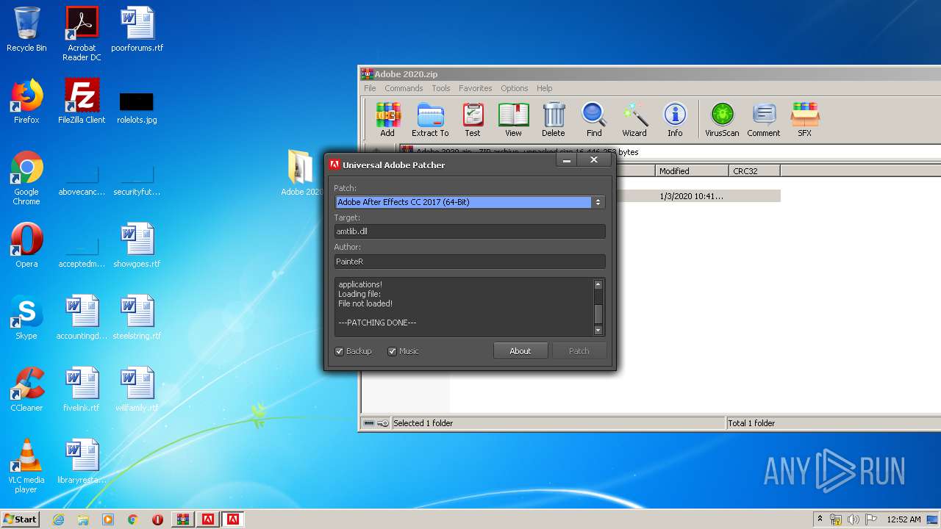Viewport: 941px width, 529px height.
Task: Add a Comment to the archive
Action: (x=764, y=119)
